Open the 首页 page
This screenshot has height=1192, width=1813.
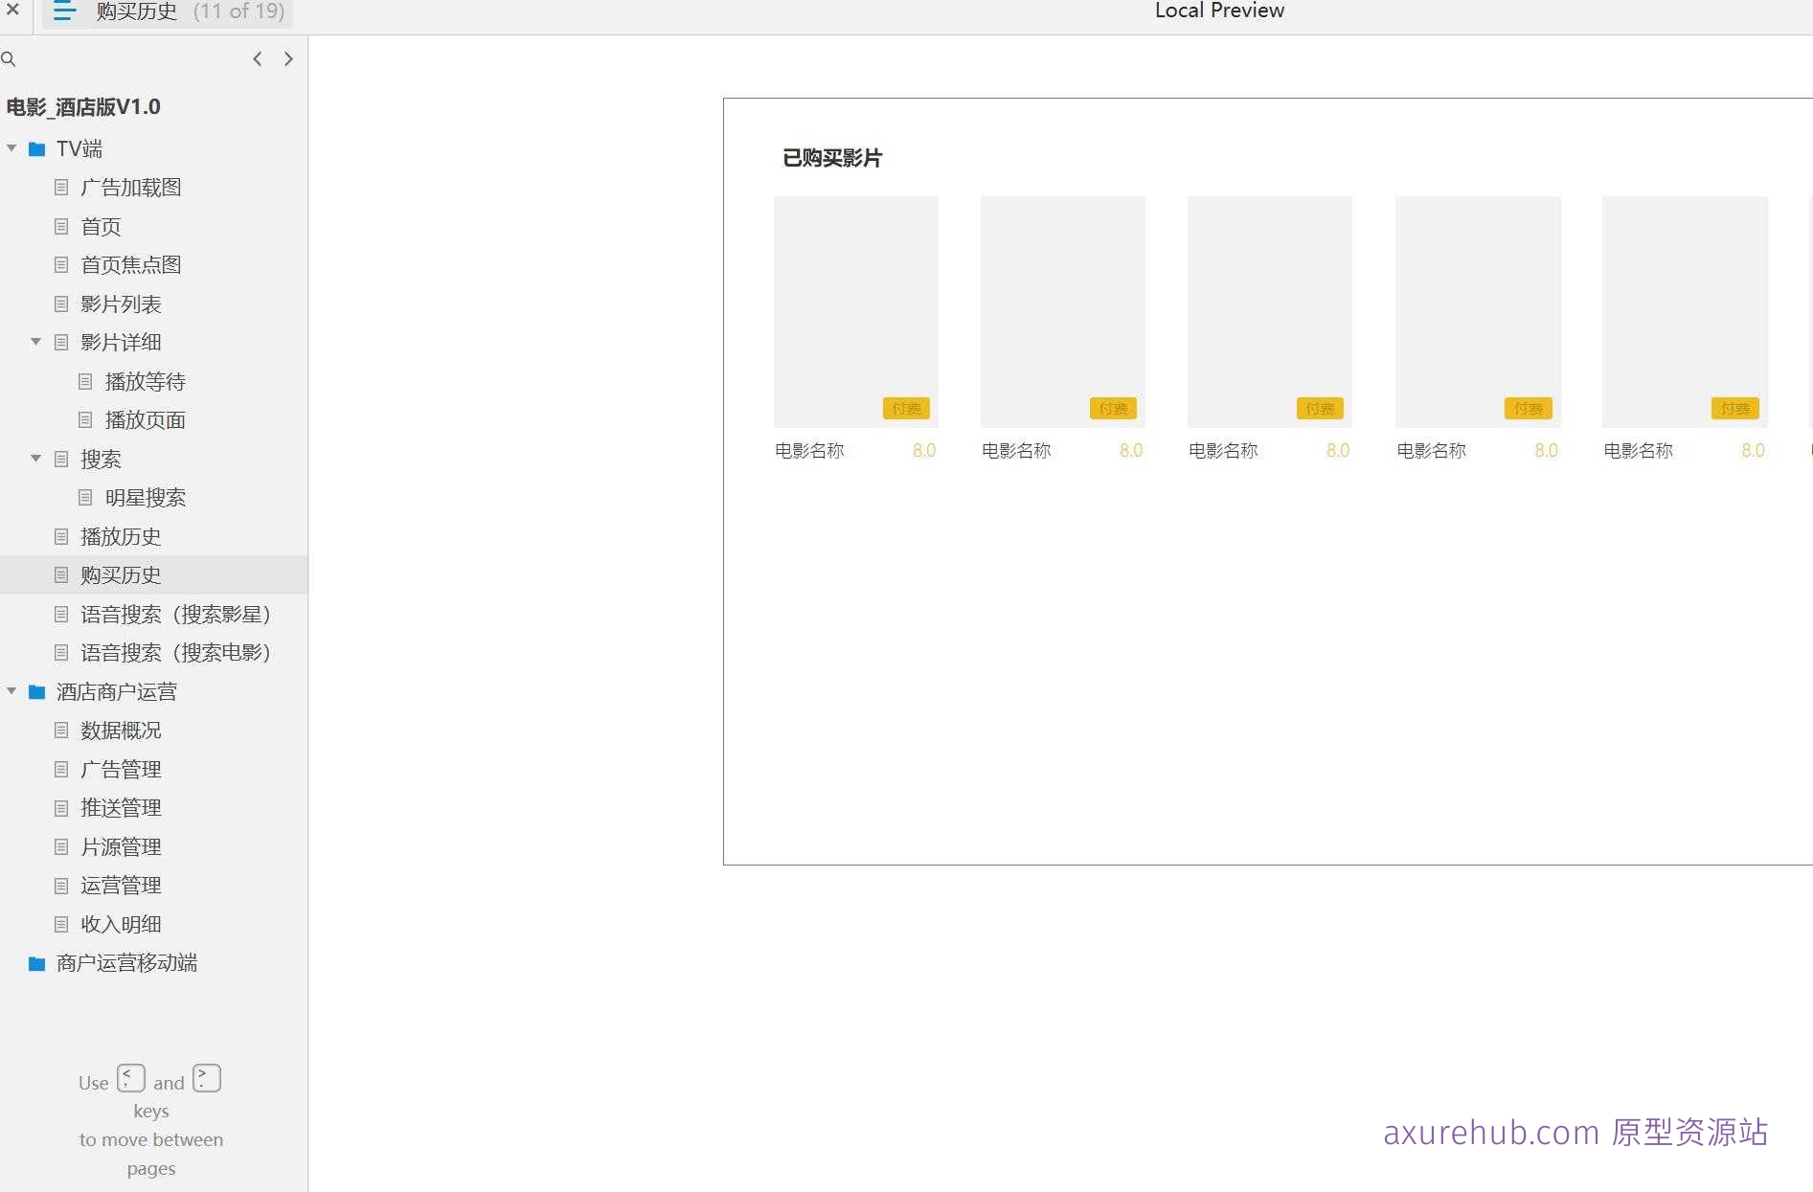coord(101,227)
